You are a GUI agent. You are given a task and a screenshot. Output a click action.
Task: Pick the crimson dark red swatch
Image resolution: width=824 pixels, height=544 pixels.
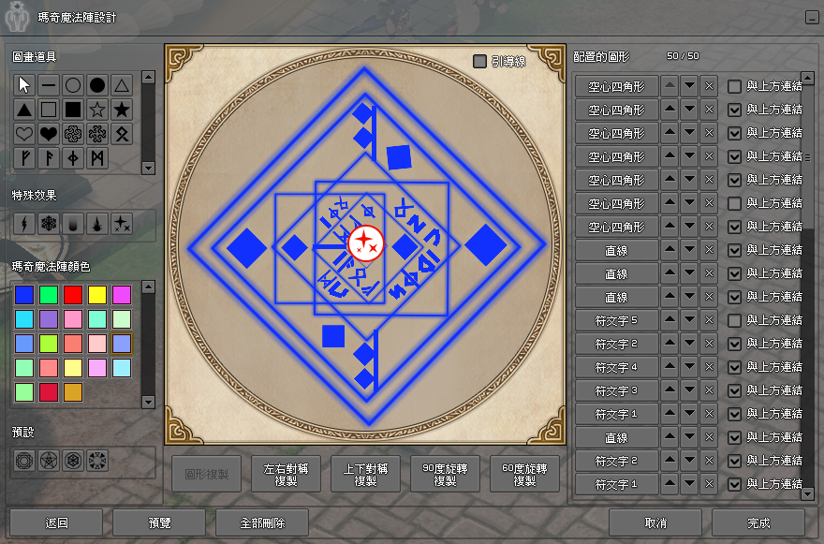[49, 392]
